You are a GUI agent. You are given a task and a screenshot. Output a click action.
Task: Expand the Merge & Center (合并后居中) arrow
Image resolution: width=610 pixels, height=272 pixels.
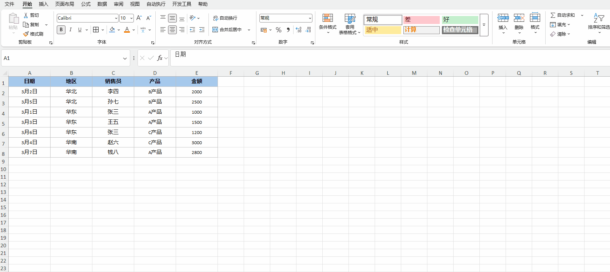[249, 30]
